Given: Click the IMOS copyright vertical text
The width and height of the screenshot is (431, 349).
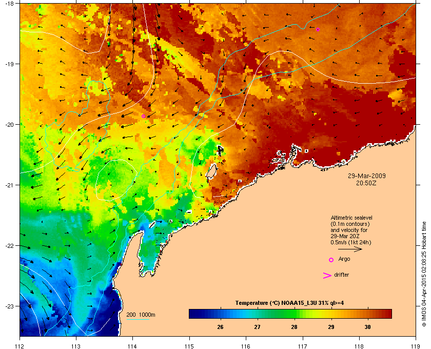Looking at the screenshot, I should [x=424, y=274].
